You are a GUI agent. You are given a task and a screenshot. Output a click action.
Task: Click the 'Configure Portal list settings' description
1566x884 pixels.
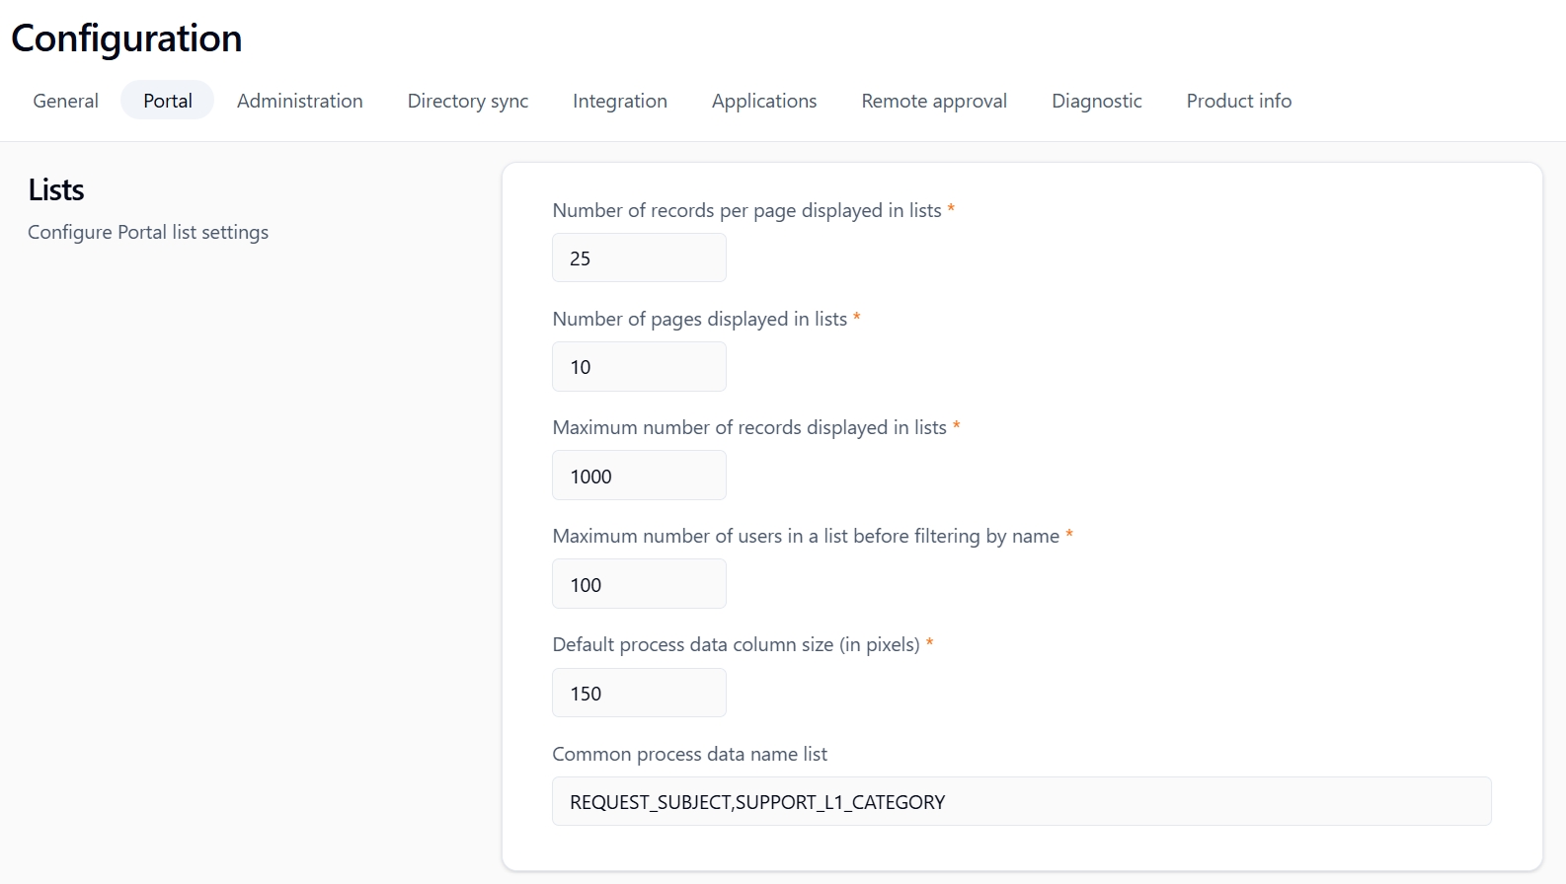[148, 232]
